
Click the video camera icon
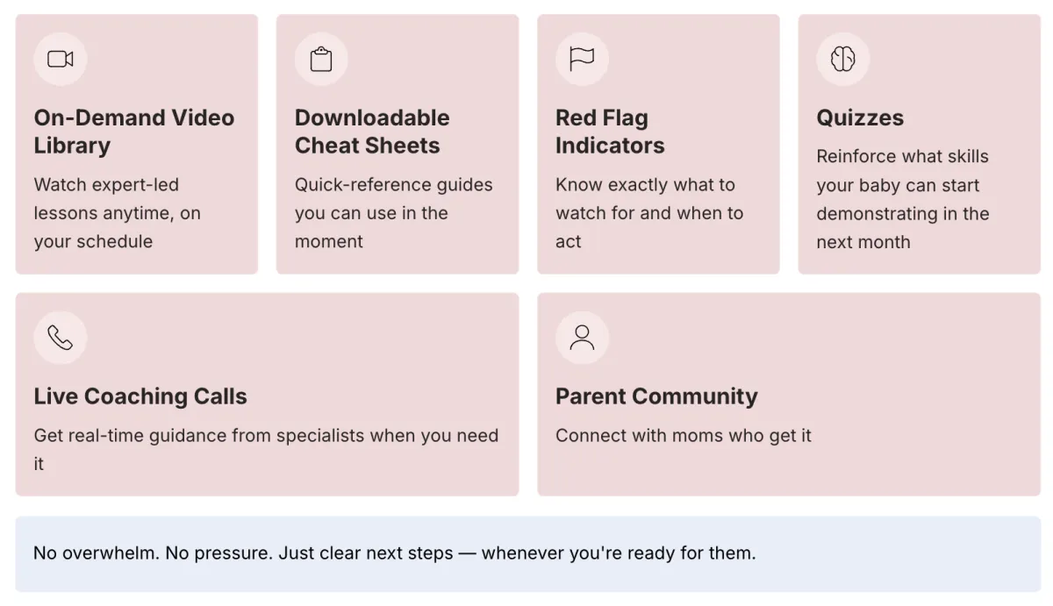coord(60,59)
